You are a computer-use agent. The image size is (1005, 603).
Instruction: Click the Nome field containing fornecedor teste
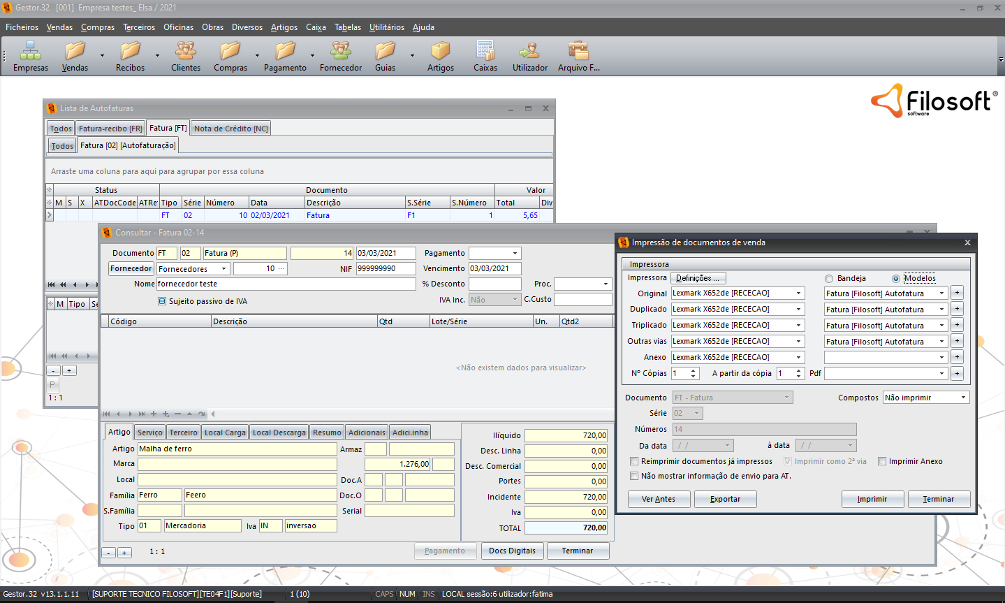tap(286, 284)
